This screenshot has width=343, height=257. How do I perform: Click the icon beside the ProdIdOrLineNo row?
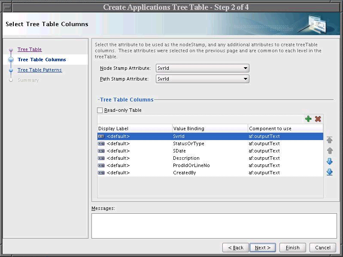click(101, 165)
